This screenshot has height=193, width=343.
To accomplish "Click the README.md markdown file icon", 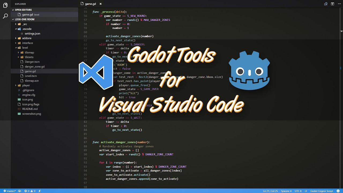I will (x=19, y=109).
